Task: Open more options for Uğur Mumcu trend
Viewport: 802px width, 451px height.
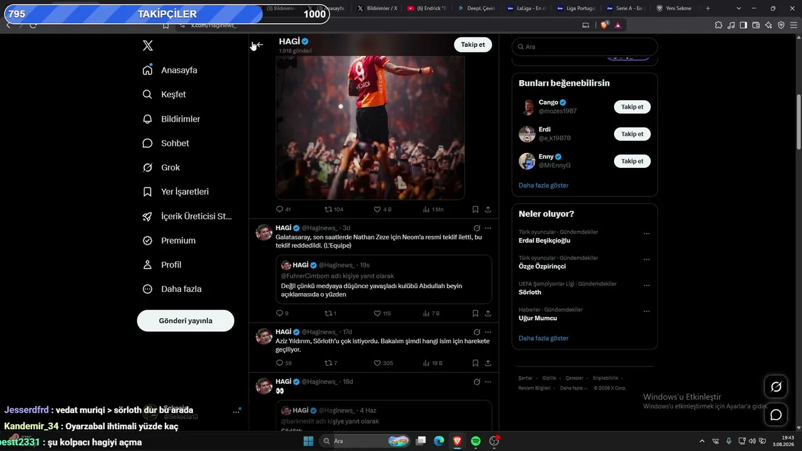Action: tap(647, 311)
